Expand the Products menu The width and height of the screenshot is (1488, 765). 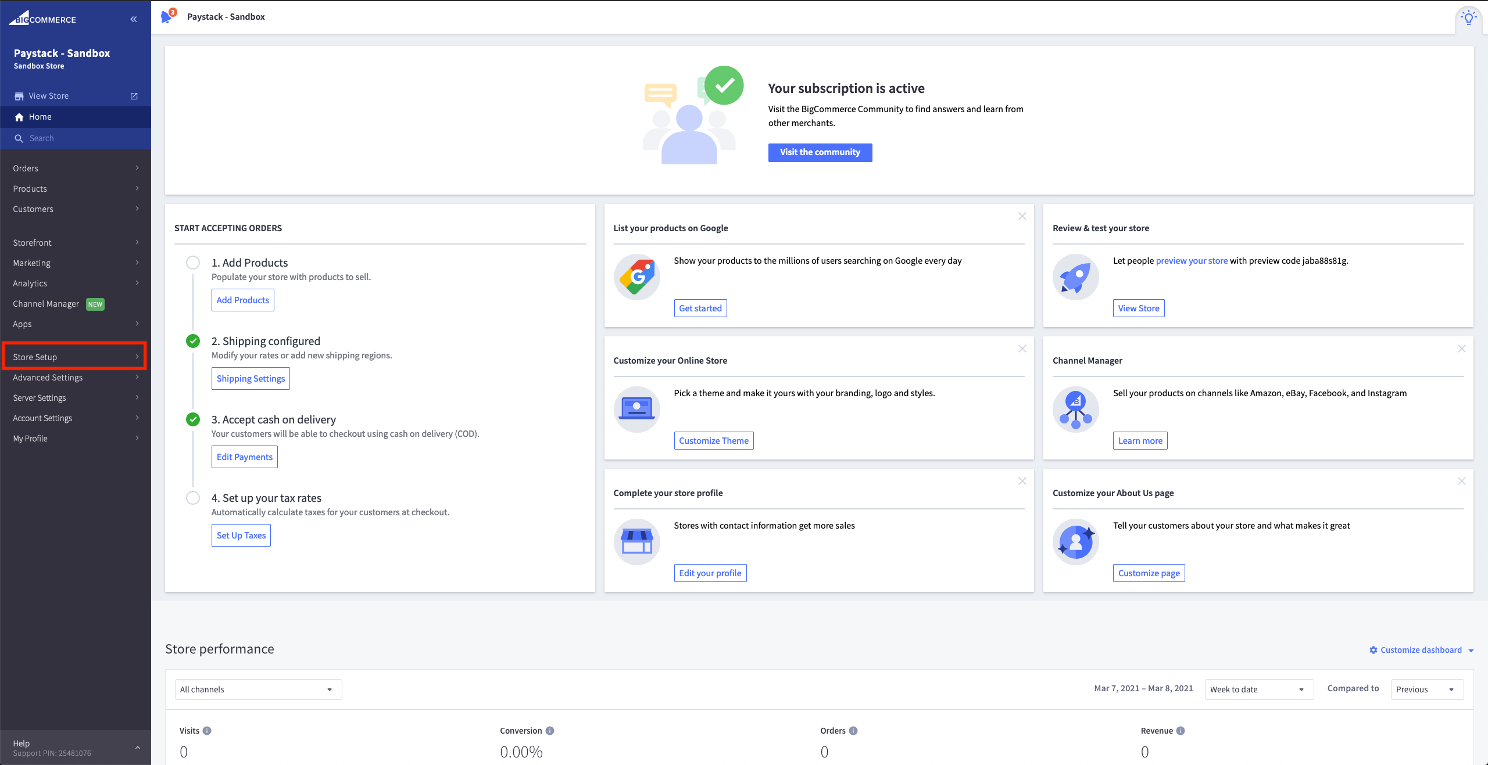76,189
